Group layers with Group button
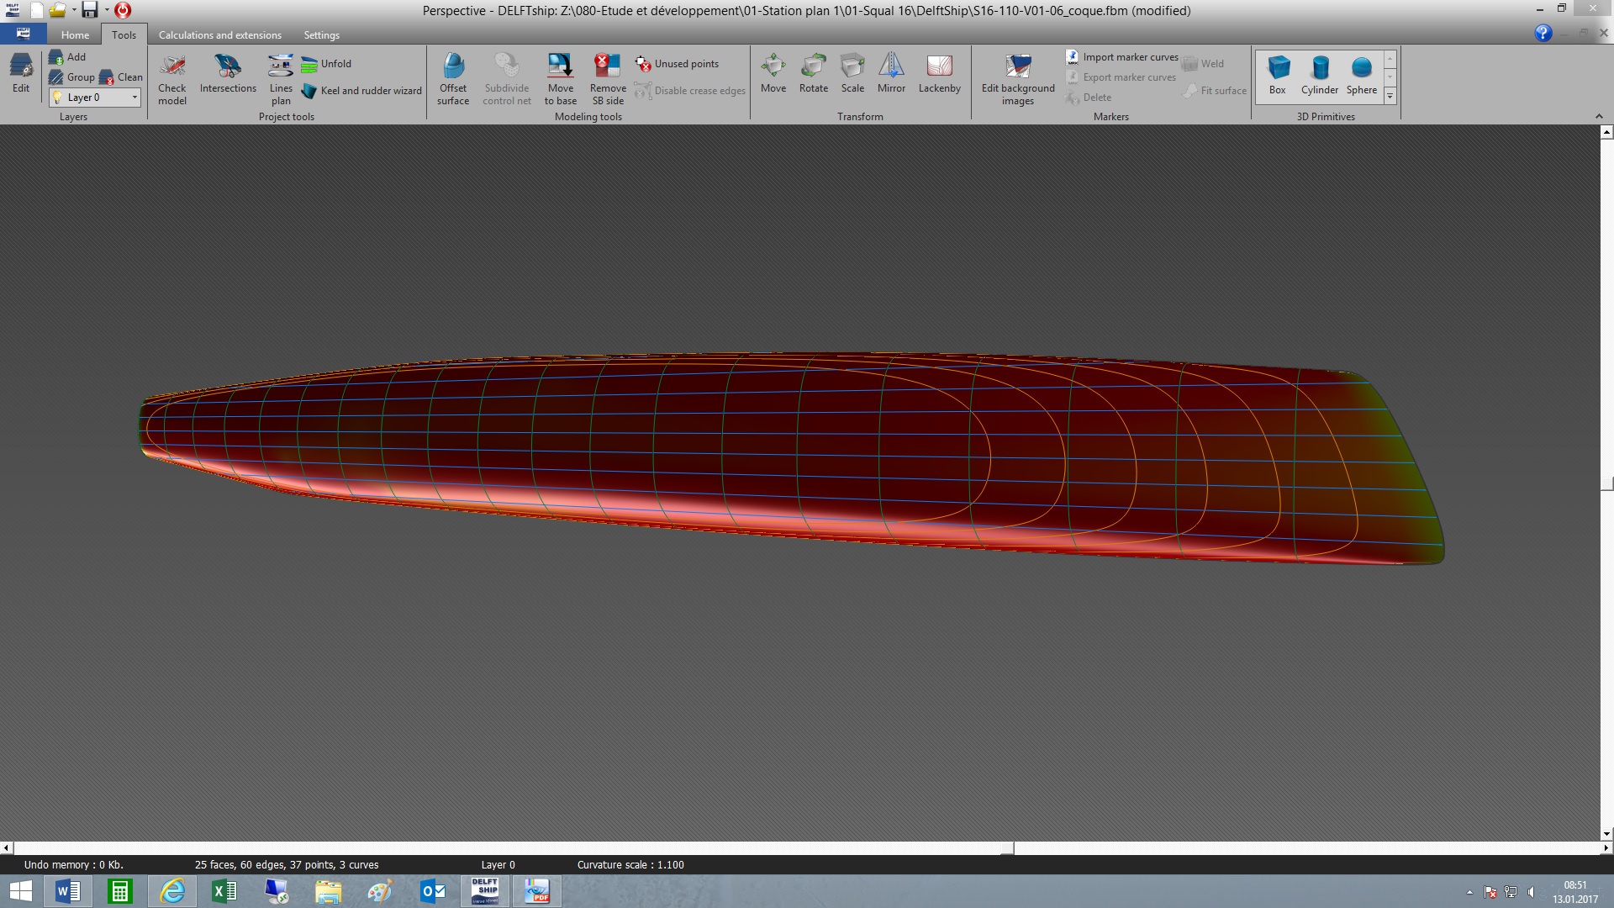This screenshot has height=908, width=1614. point(71,77)
